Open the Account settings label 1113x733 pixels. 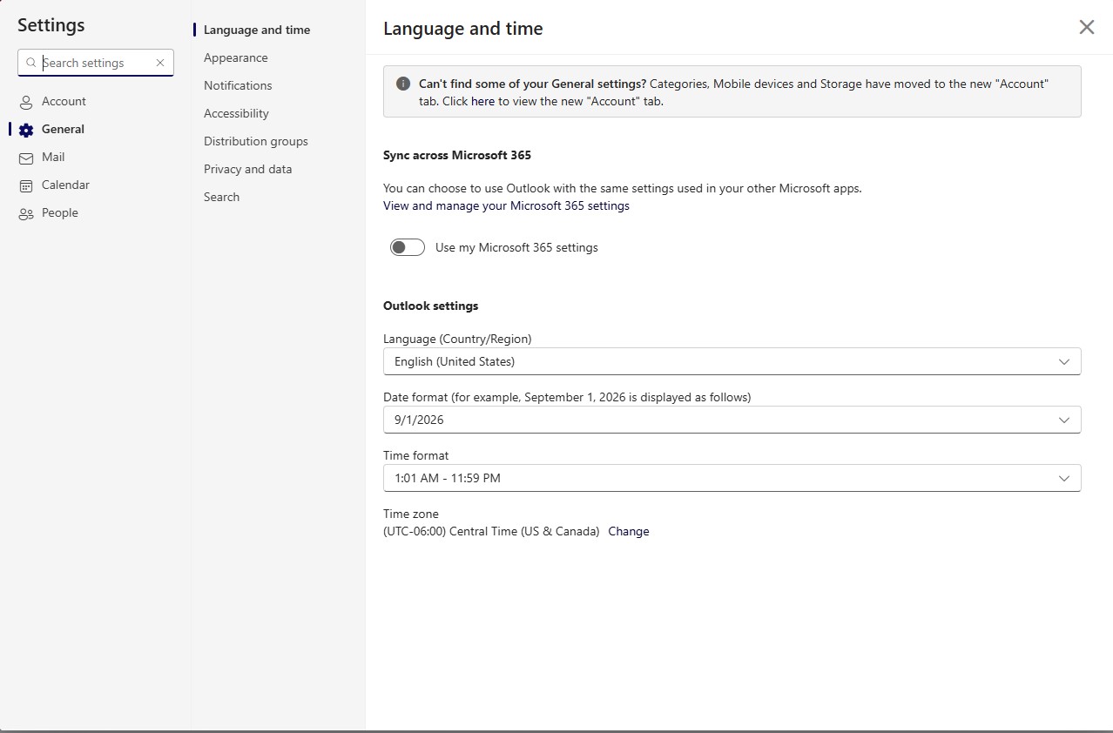click(x=64, y=101)
